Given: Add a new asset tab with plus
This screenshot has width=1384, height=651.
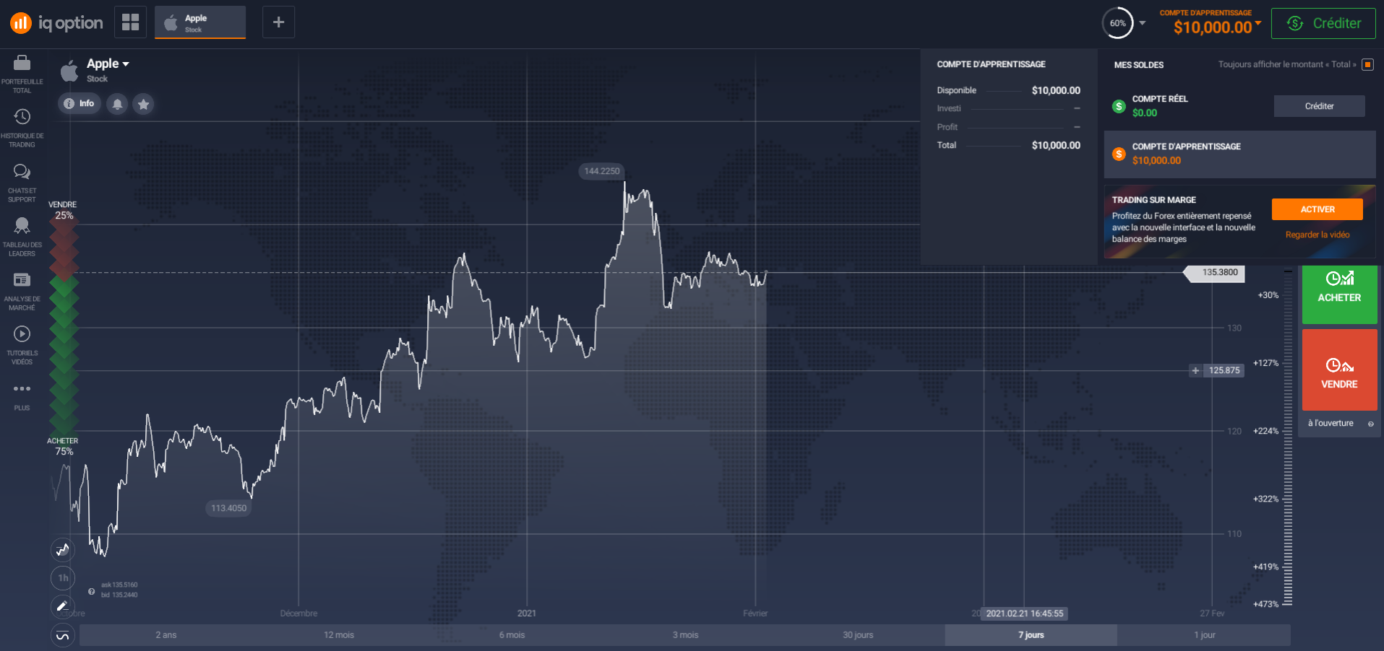Looking at the screenshot, I should point(278,22).
